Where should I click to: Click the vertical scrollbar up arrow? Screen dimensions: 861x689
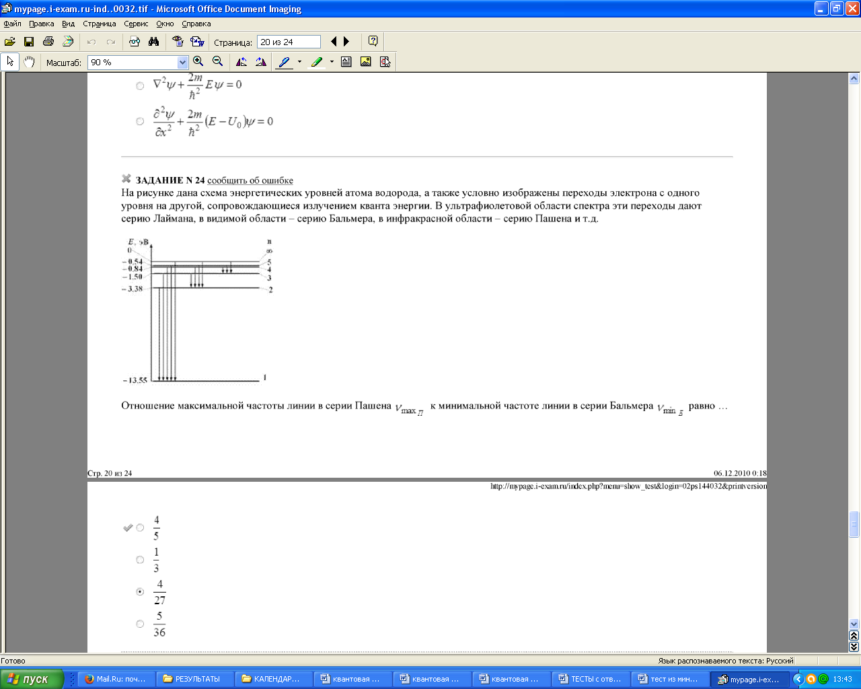point(854,79)
